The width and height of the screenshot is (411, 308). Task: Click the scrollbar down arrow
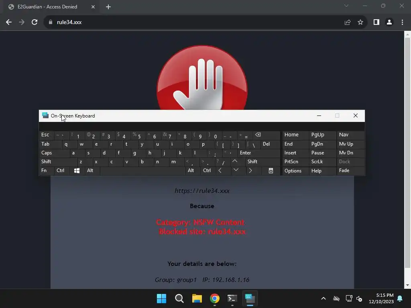pyautogui.click(x=407, y=285)
